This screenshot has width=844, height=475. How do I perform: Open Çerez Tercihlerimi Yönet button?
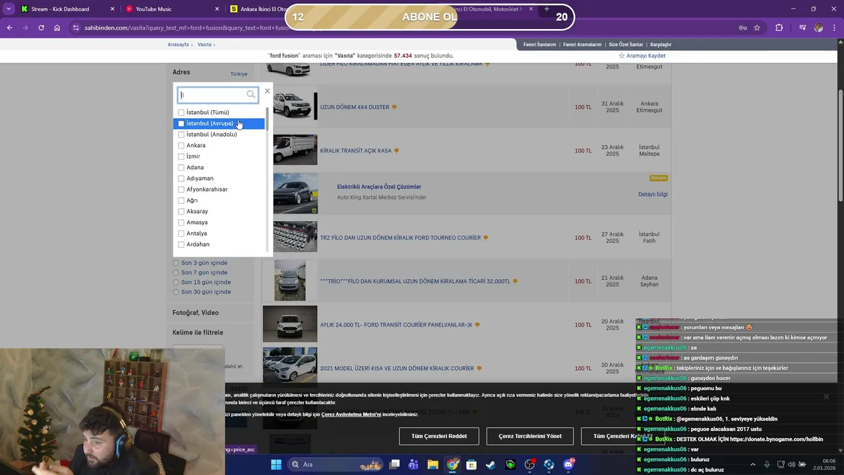click(x=530, y=436)
